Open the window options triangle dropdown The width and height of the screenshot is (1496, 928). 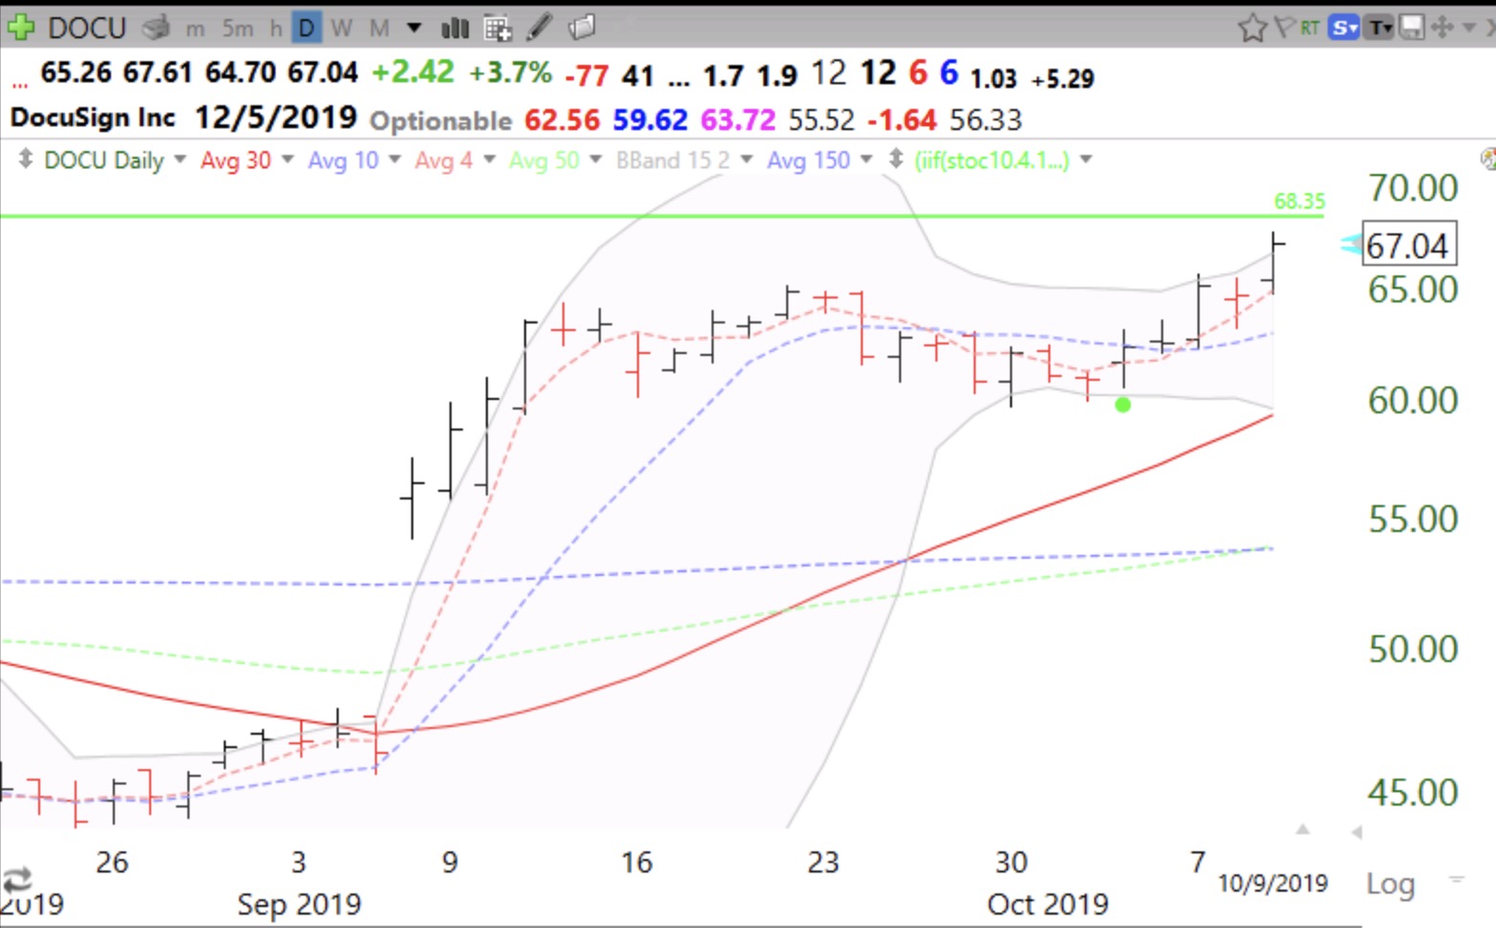1469,28
